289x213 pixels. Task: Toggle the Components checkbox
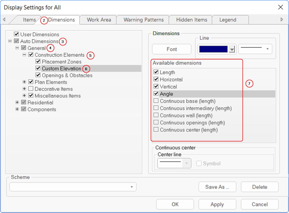click(24, 109)
